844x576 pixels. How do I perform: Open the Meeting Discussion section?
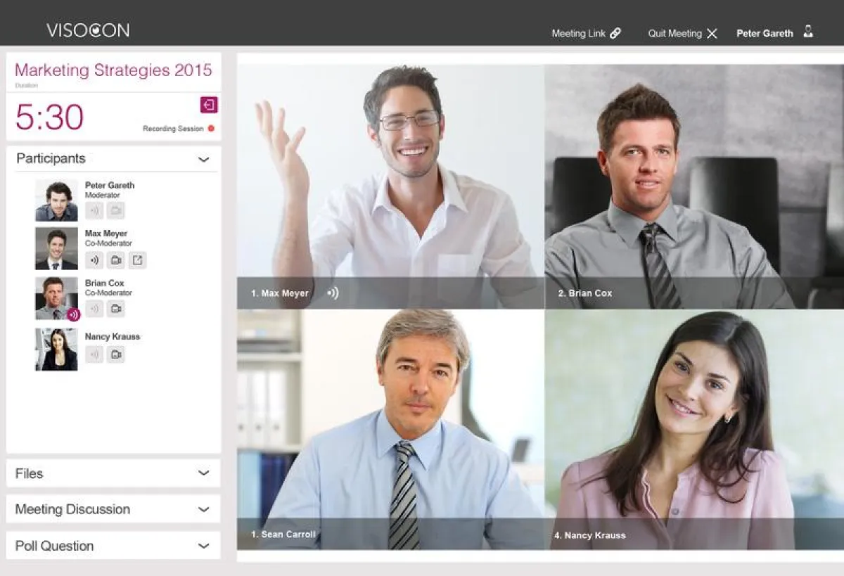113,509
